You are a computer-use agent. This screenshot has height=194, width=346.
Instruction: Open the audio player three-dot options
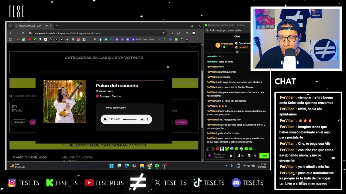pos(147,119)
